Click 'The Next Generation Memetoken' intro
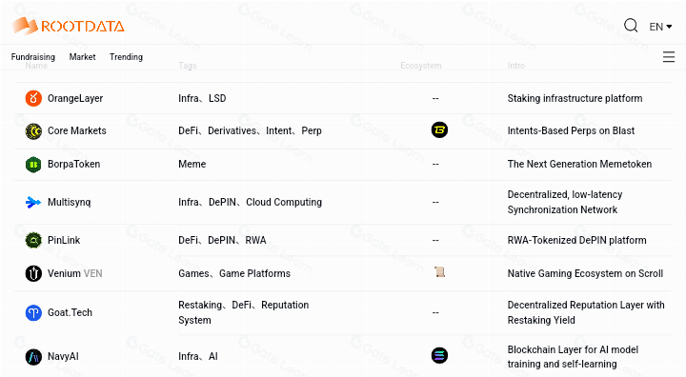Screen dimensions: 686x377 pyautogui.click(x=579, y=164)
